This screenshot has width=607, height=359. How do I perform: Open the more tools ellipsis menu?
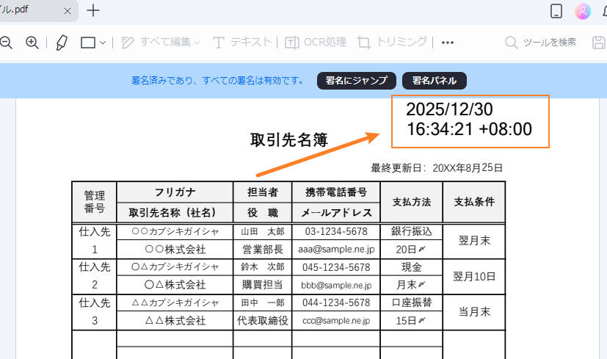point(448,43)
